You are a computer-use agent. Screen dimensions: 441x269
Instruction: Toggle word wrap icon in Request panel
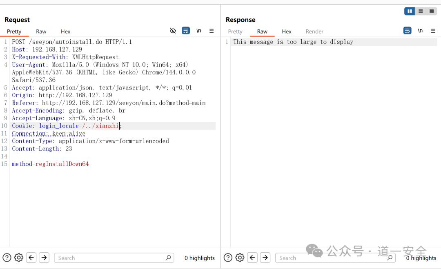[186, 31]
